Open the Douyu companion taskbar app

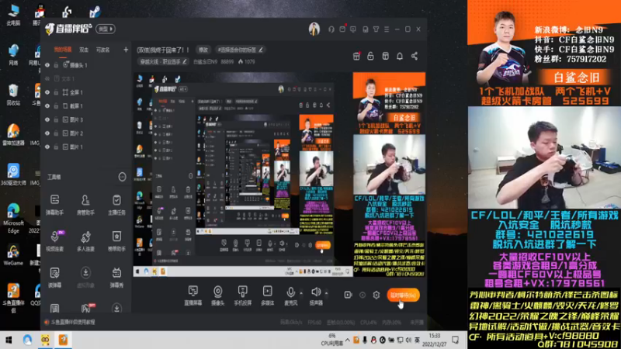coord(64,340)
